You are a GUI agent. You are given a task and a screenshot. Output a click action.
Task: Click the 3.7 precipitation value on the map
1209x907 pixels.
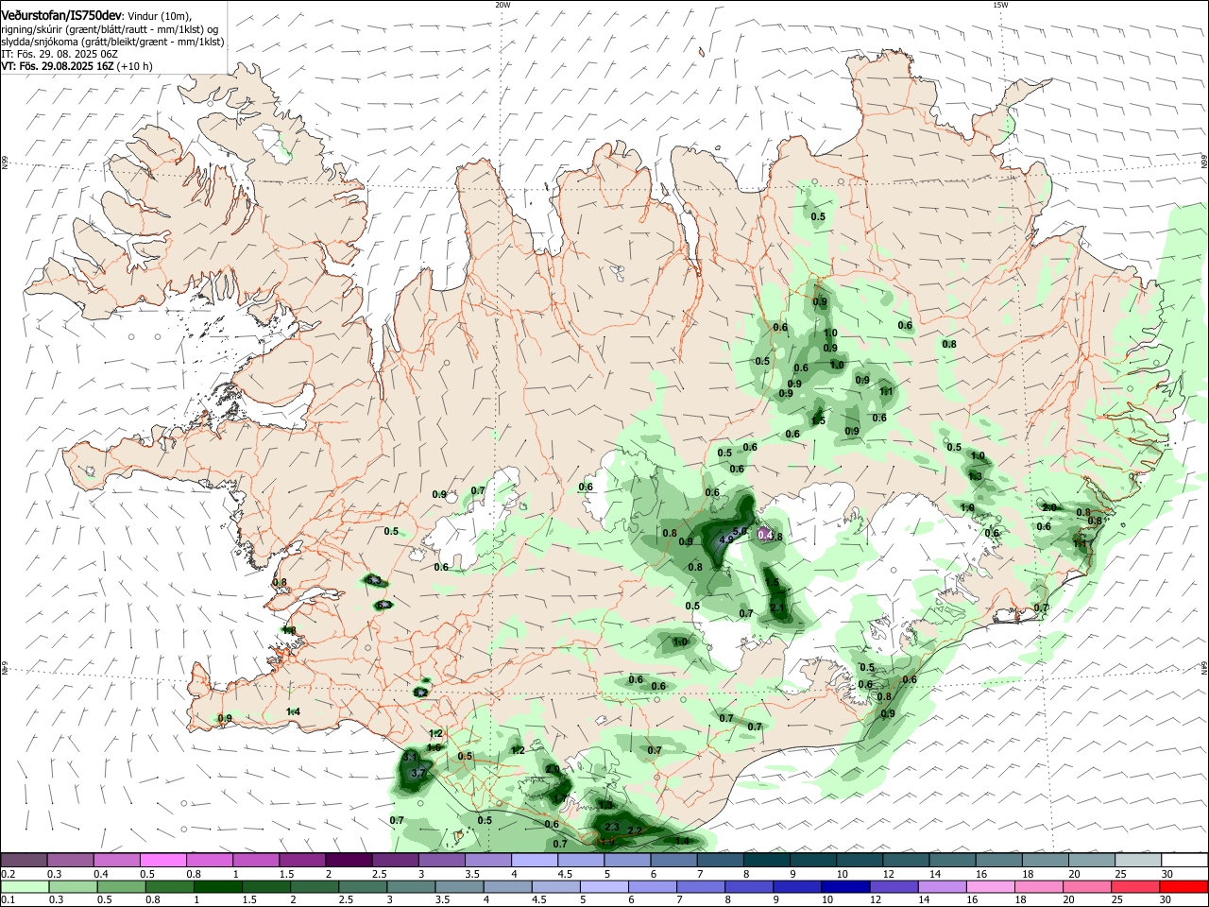point(419,774)
